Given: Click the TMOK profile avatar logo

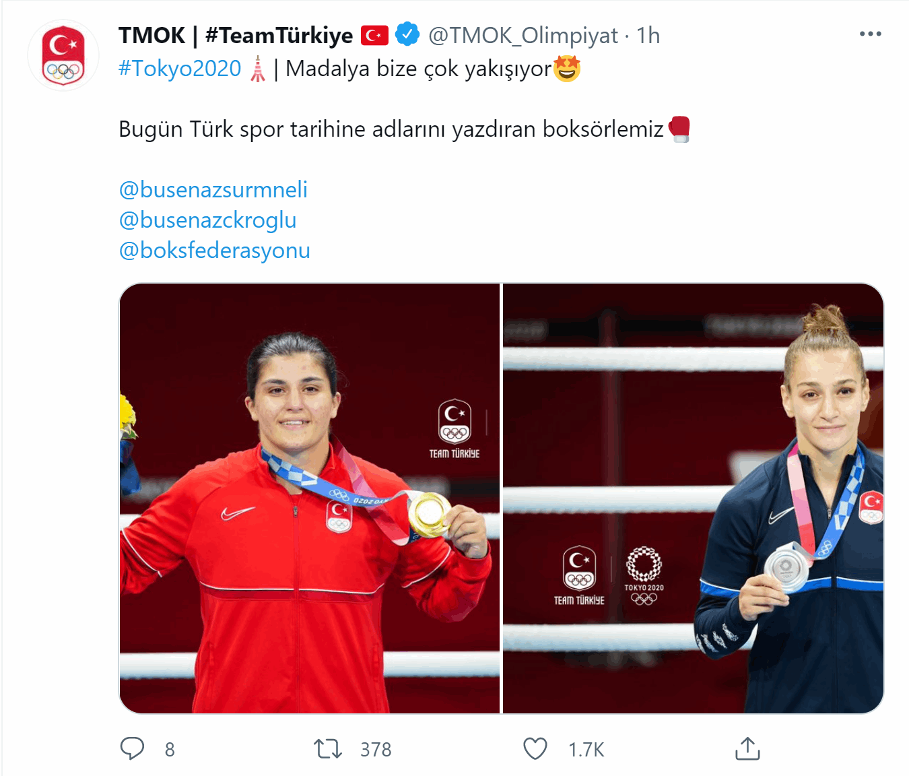Looking at the screenshot, I should (x=63, y=56).
